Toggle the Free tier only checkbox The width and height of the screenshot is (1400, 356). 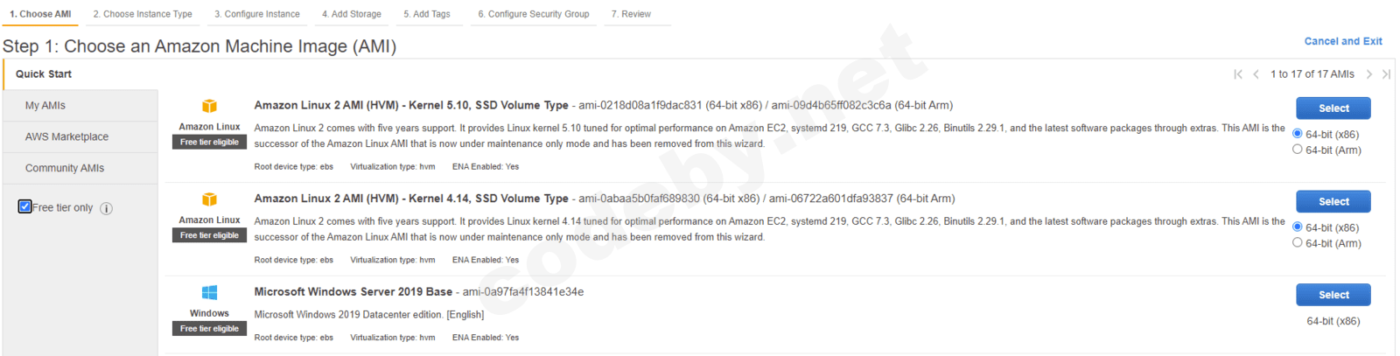(x=25, y=206)
